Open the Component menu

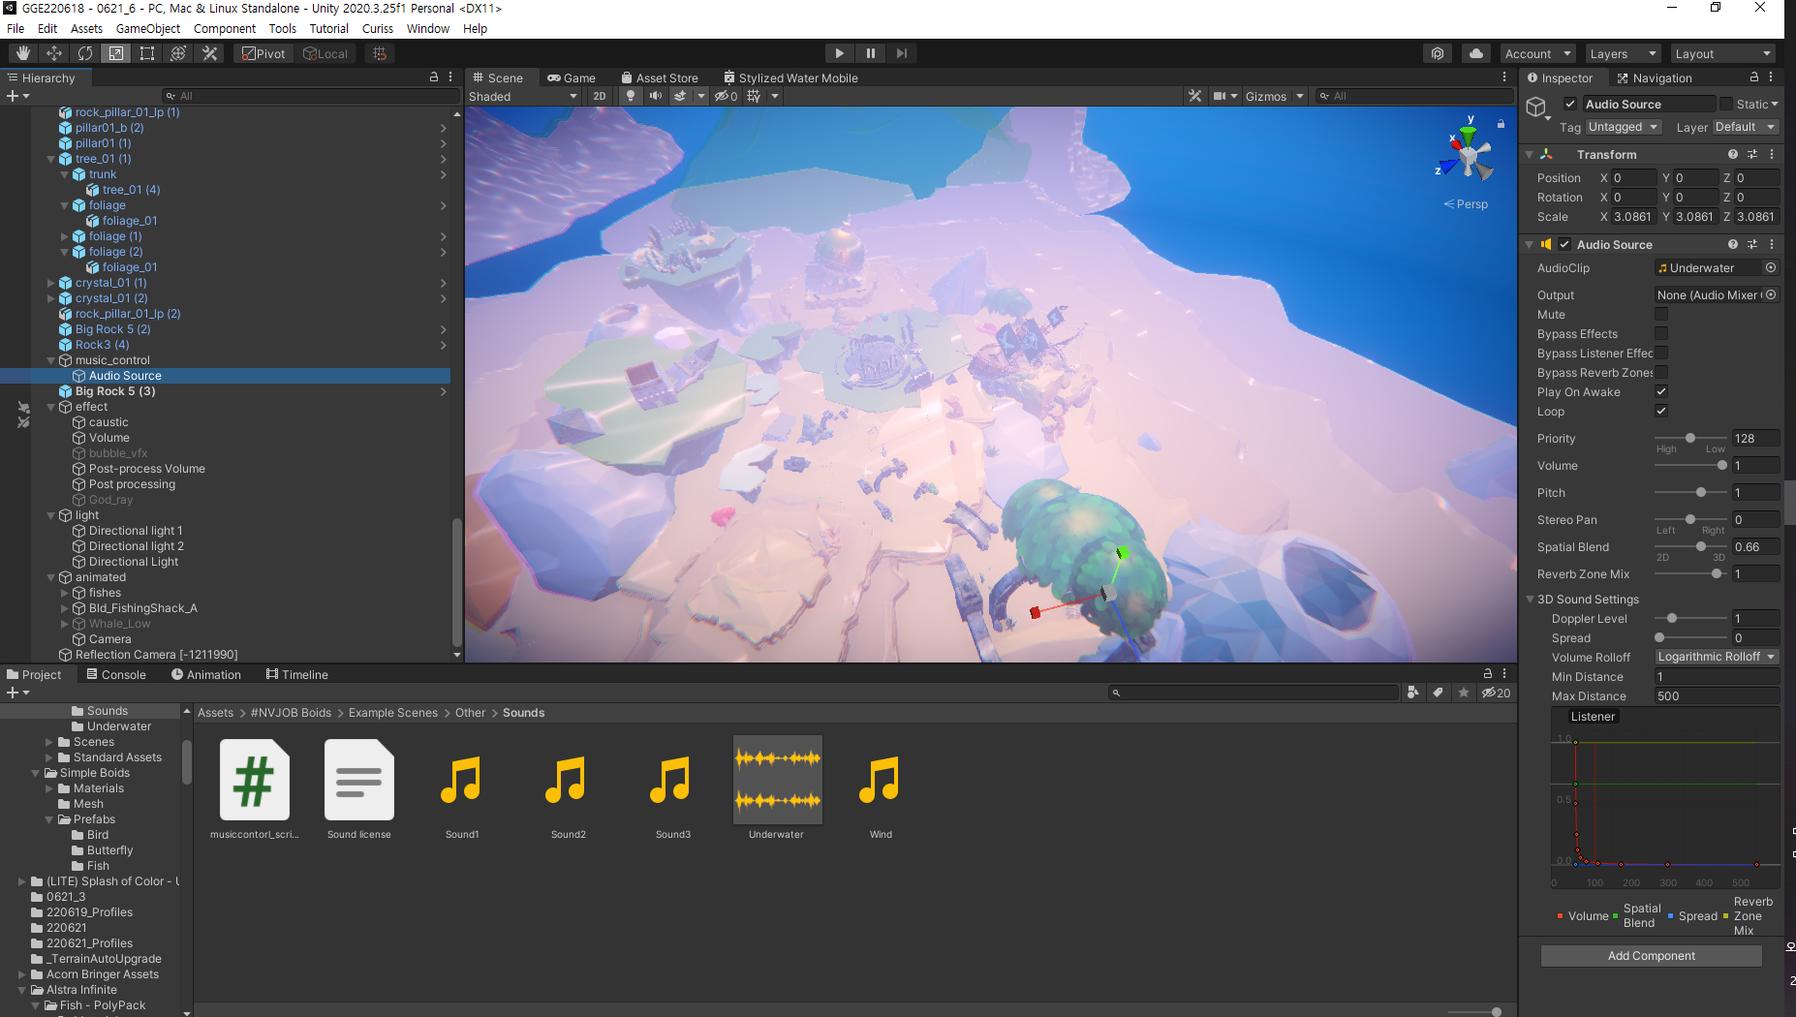pos(225,28)
